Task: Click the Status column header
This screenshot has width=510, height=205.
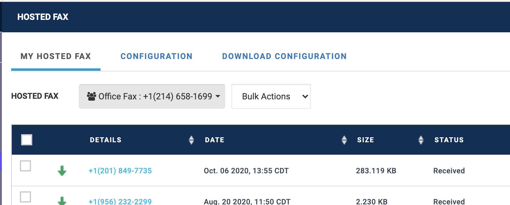Action: (x=449, y=140)
